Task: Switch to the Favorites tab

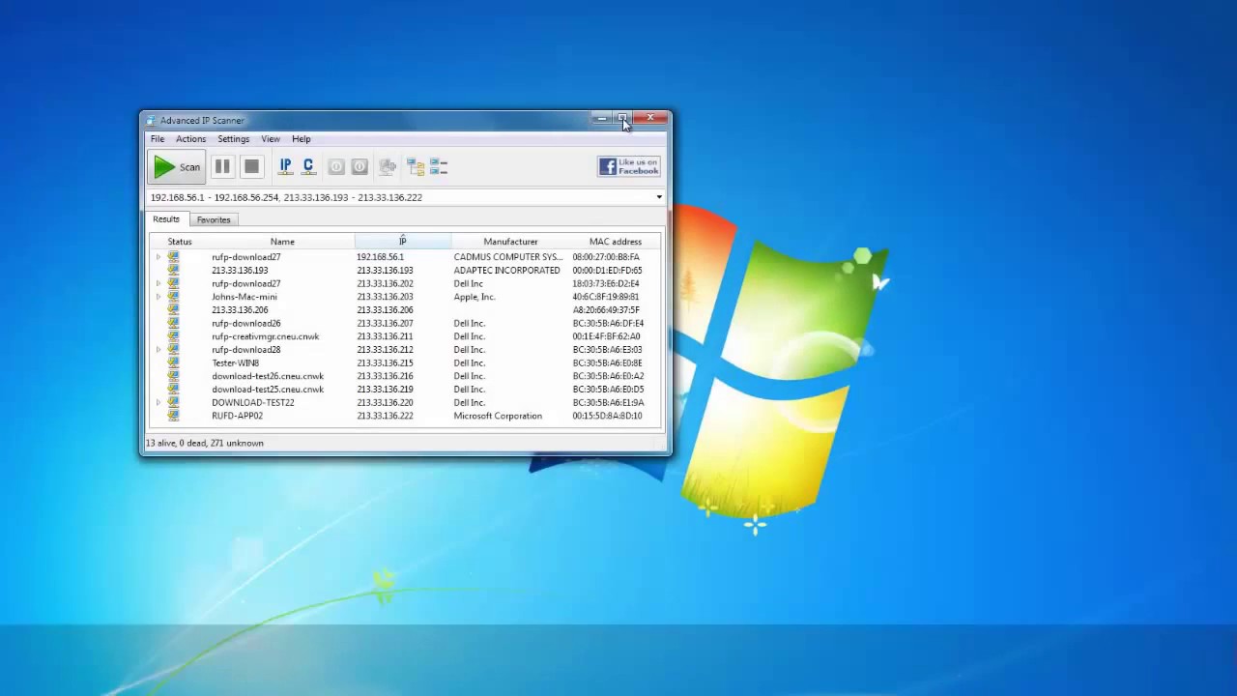Action: [214, 219]
